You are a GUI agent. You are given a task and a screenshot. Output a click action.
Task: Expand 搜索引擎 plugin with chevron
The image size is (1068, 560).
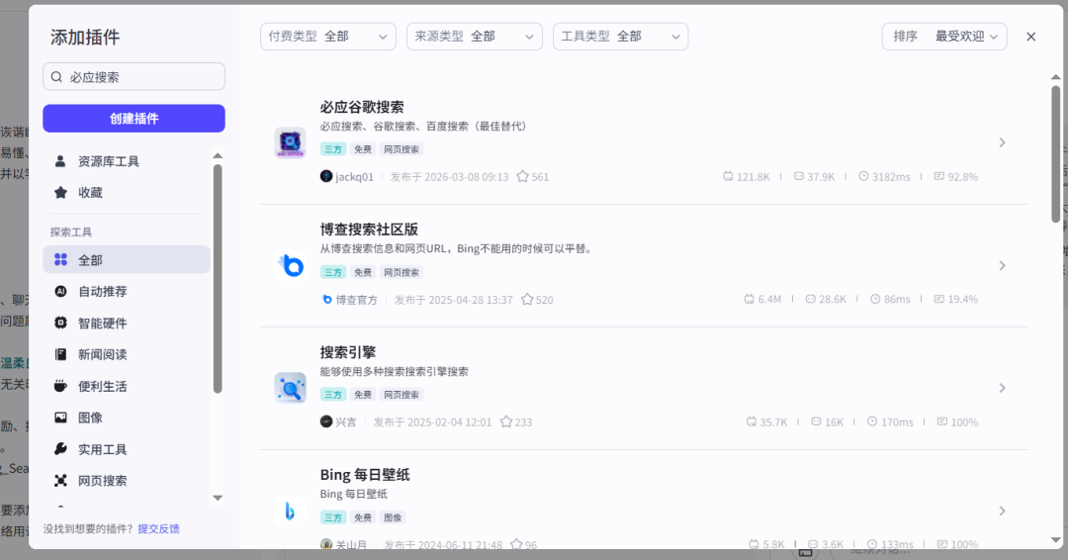pos(1002,388)
